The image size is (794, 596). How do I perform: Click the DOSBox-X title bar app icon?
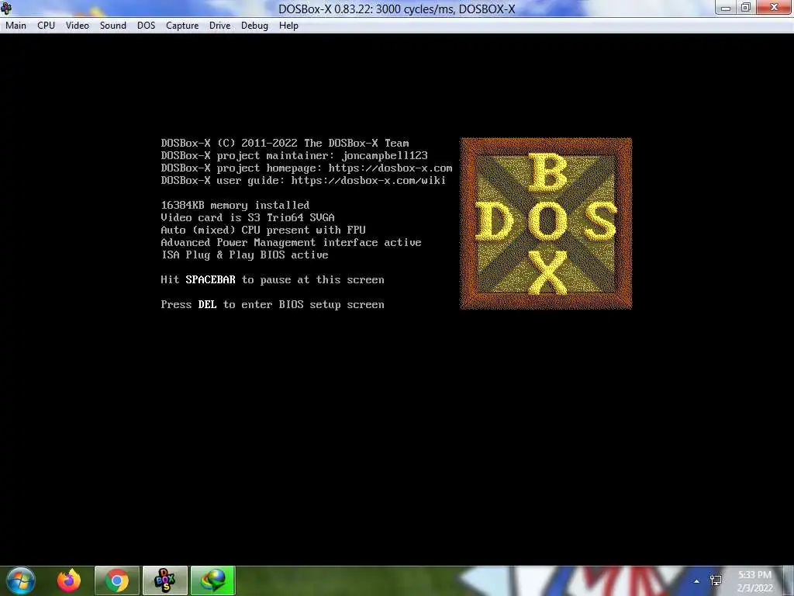point(6,8)
